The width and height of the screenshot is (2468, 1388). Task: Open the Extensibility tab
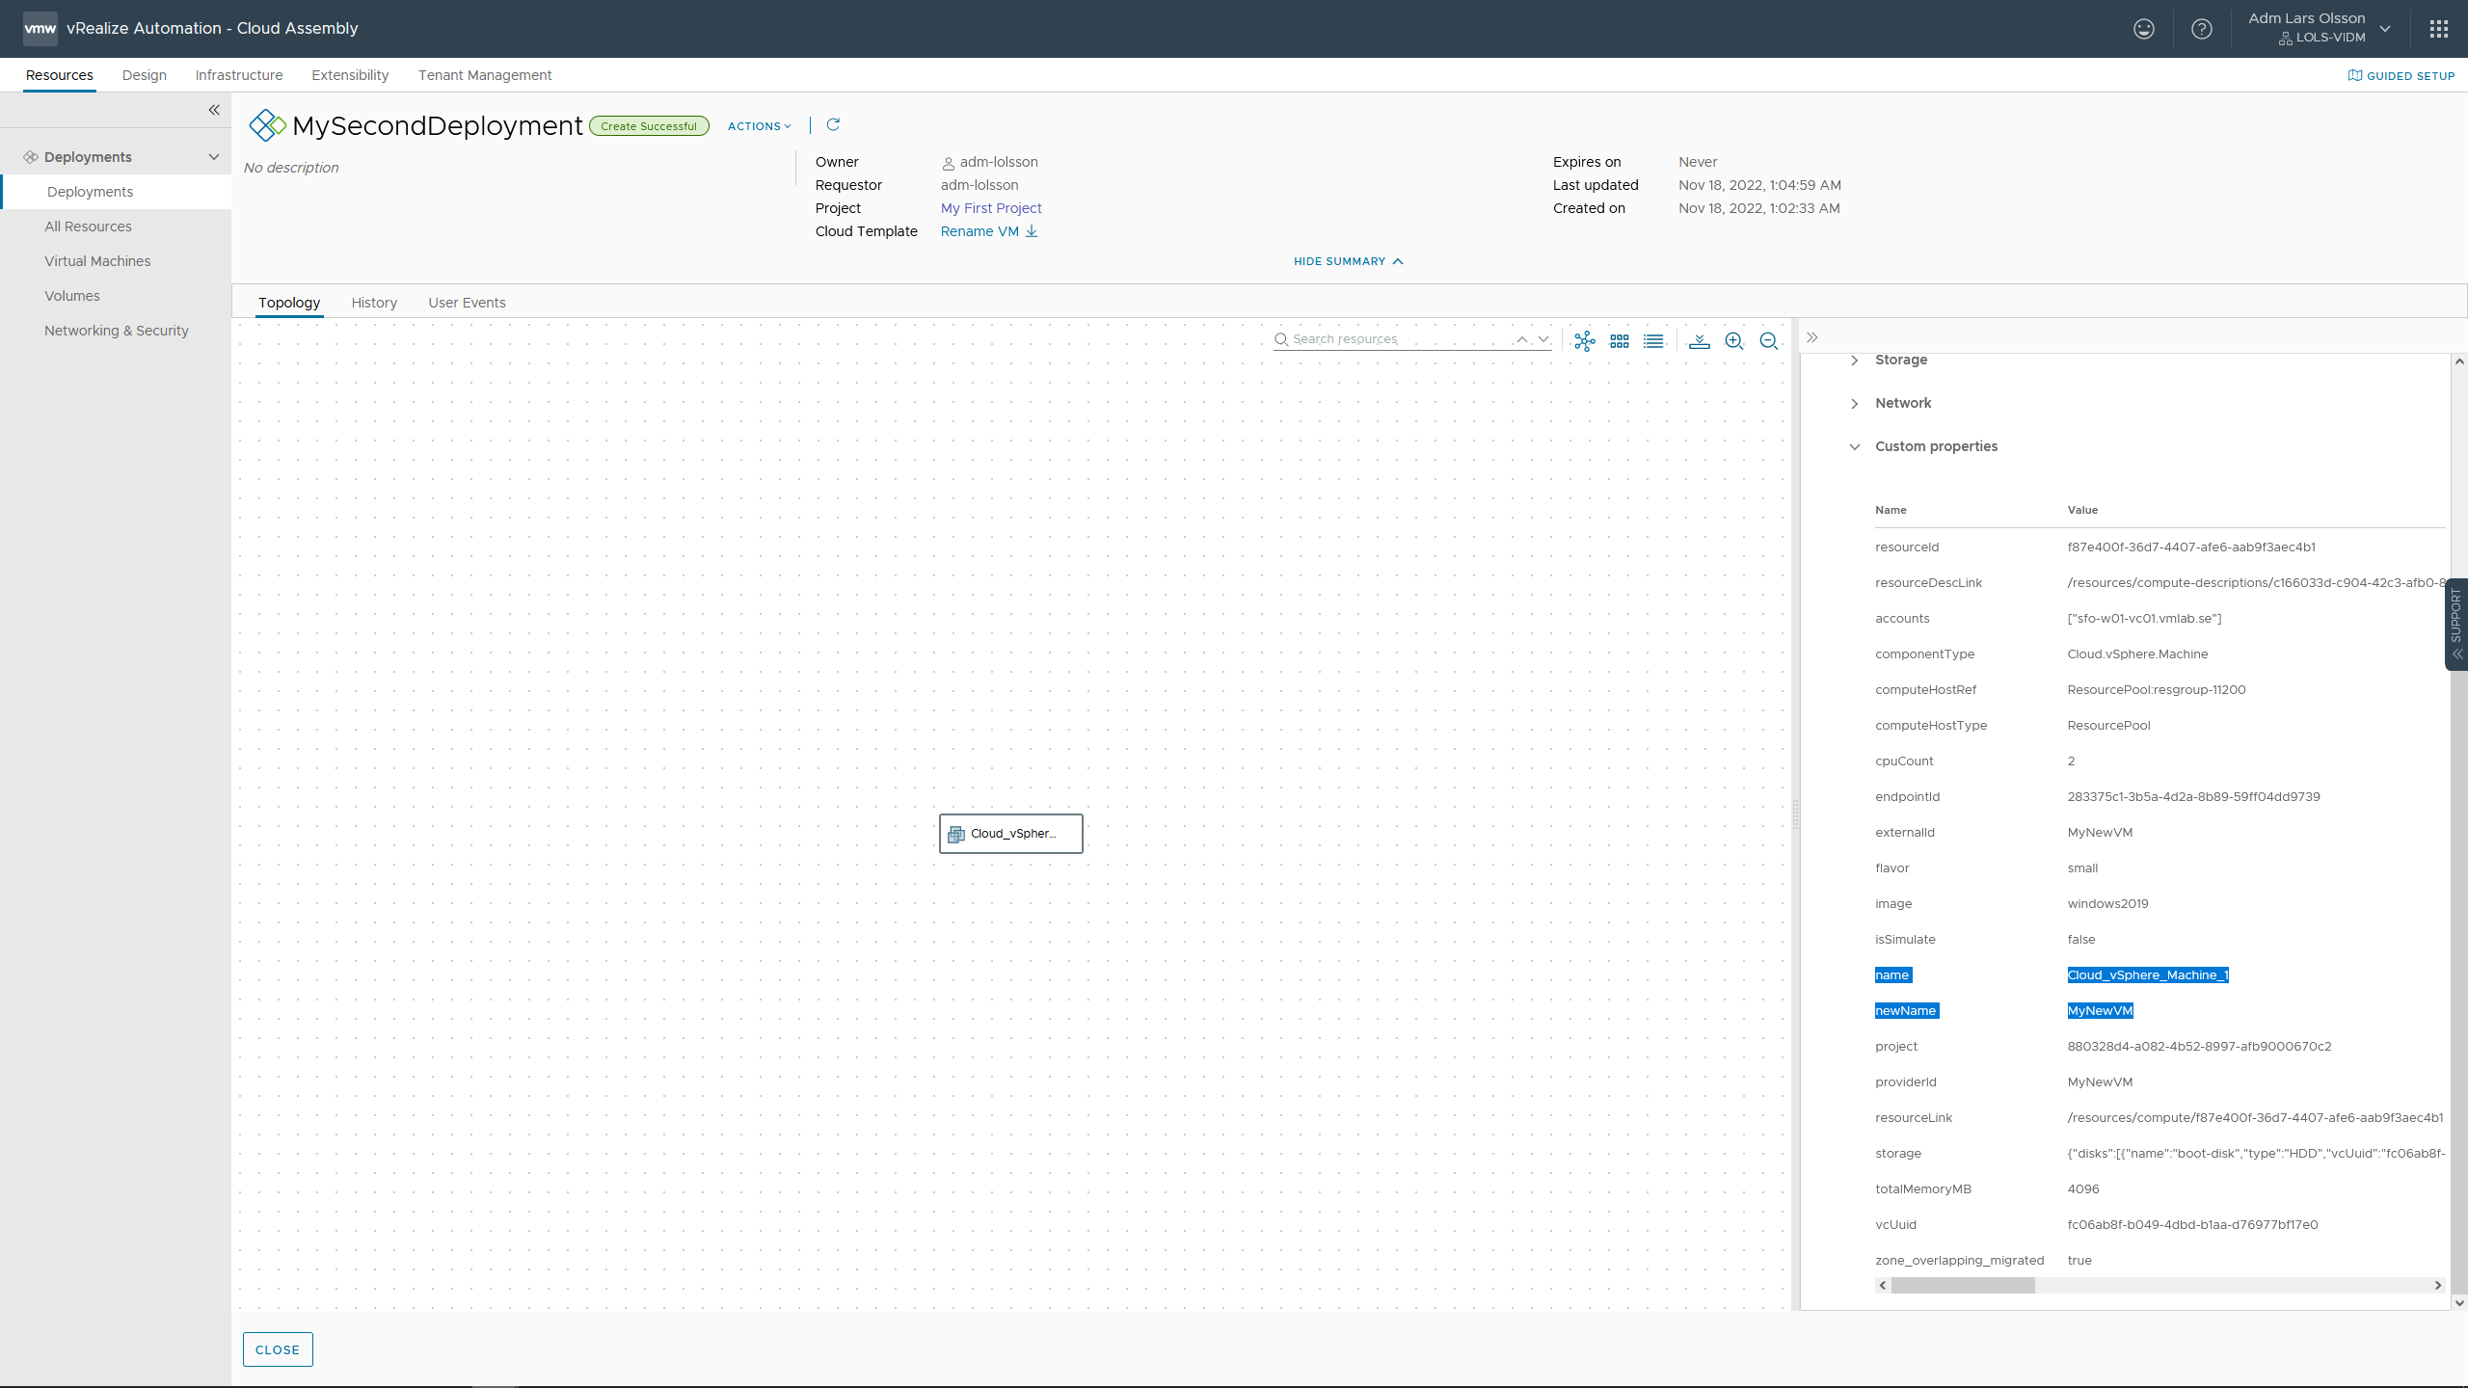point(350,75)
